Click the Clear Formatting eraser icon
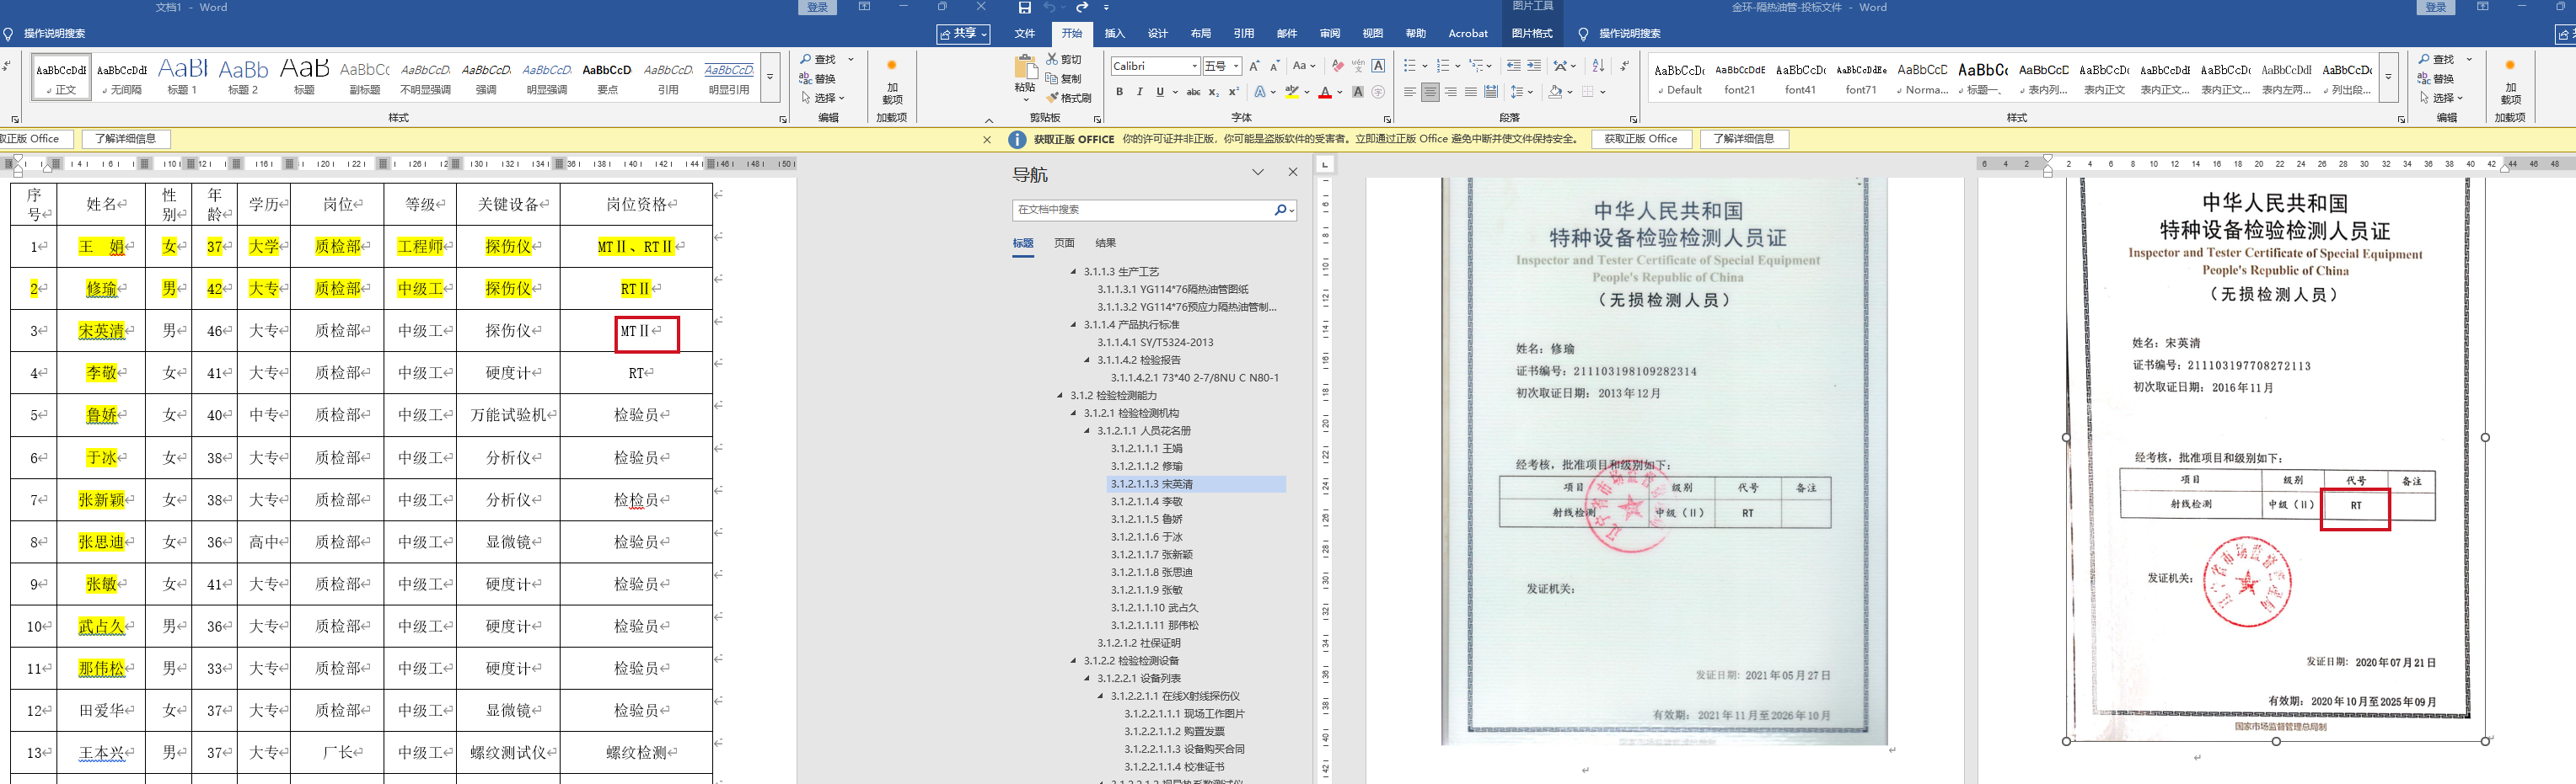Screen dimensions: 2576x784 coord(1338,66)
